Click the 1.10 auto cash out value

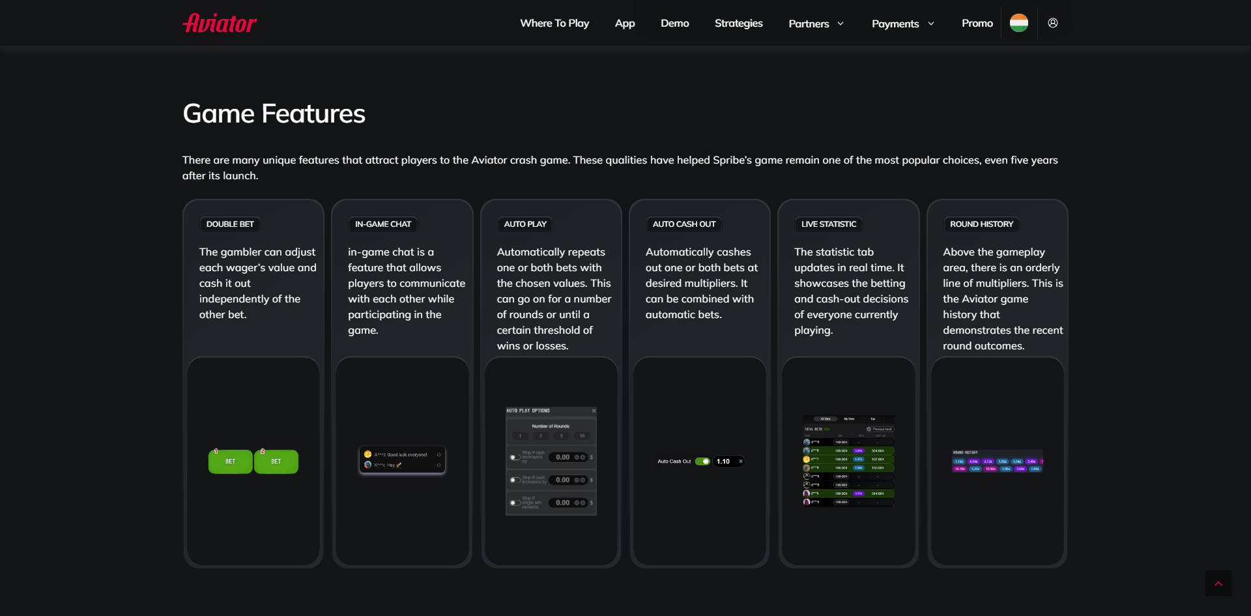coord(723,462)
